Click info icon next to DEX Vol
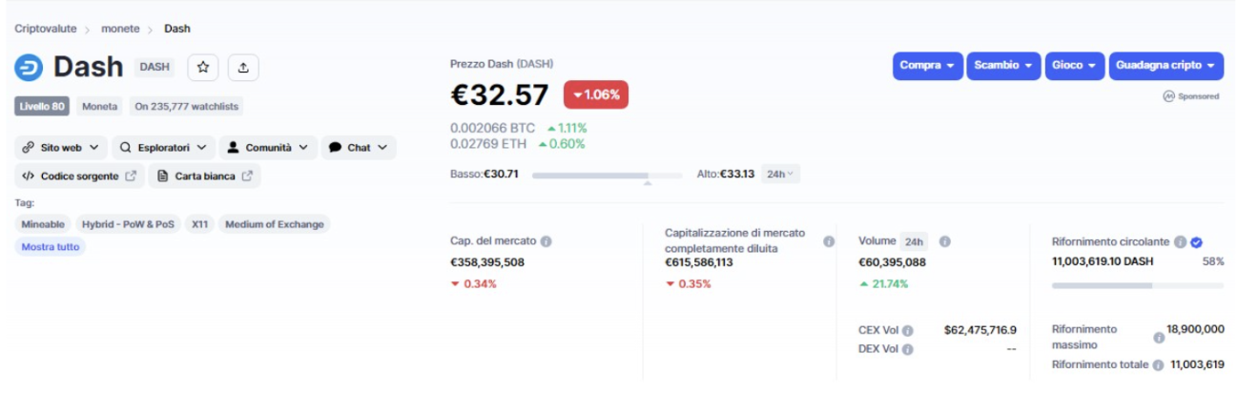 908,349
